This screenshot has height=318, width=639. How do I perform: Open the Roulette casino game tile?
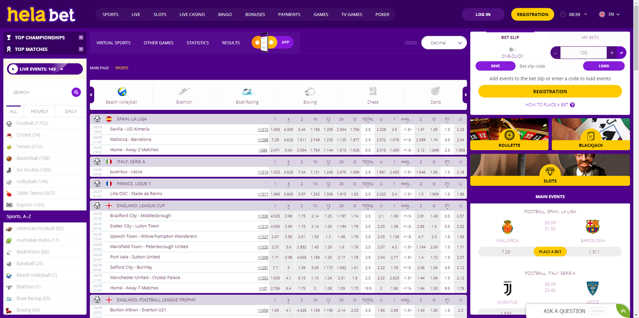509,134
